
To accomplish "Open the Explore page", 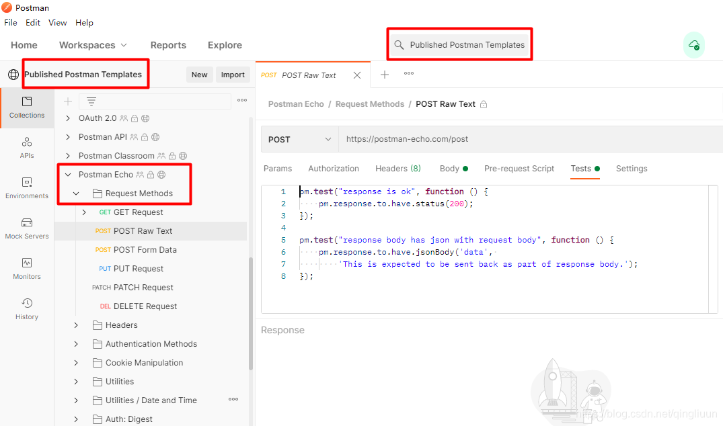I will [x=225, y=45].
